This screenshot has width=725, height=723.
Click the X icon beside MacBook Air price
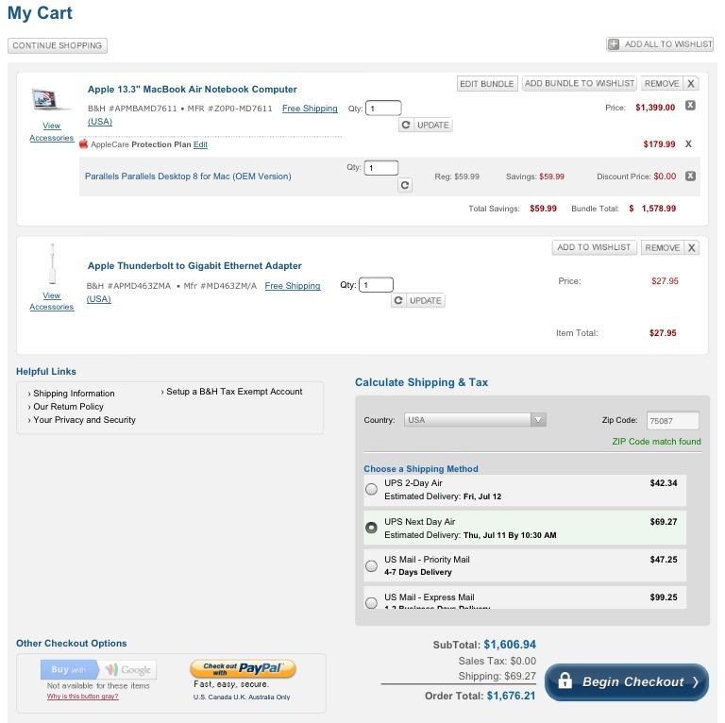pyautogui.click(x=690, y=106)
